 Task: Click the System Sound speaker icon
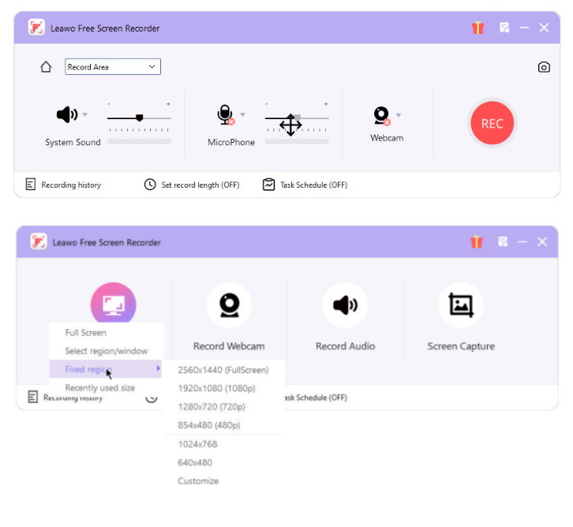pos(67,114)
